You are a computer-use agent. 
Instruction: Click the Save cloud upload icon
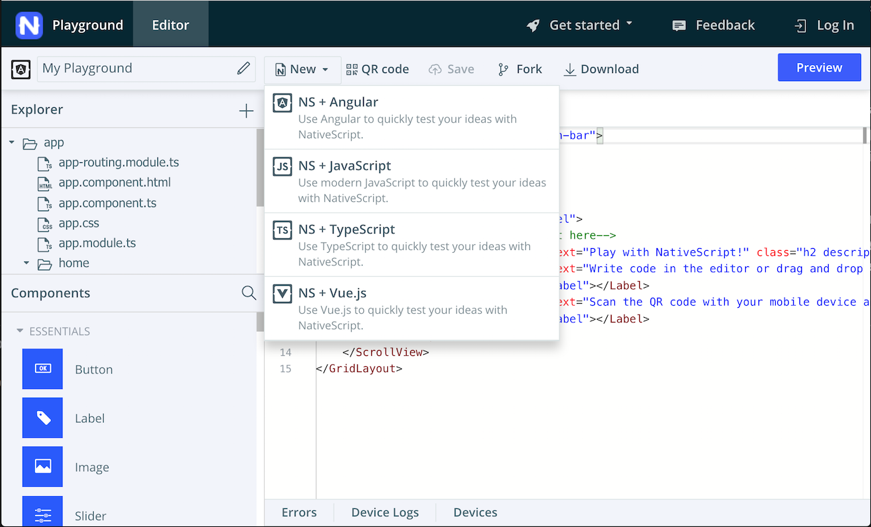pyautogui.click(x=435, y=70)
